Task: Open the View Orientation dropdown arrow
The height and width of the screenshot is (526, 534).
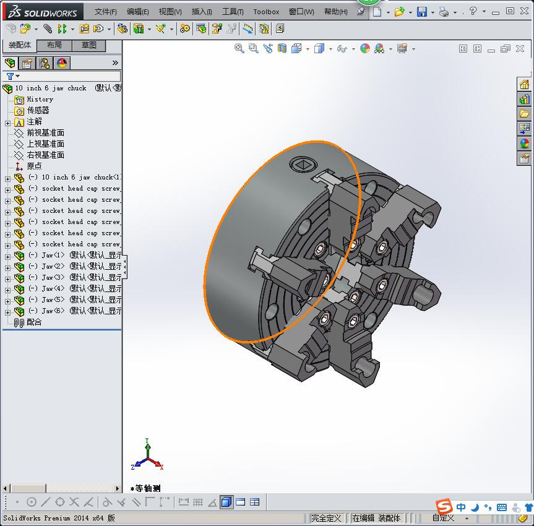Action: (308, 49)
